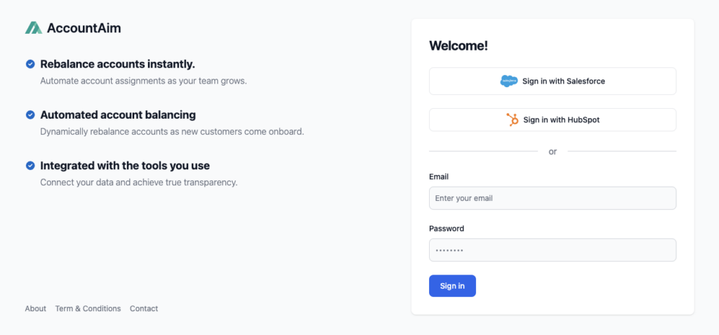Focus the Email input field
719x335 pixels.
coord(553,198)
